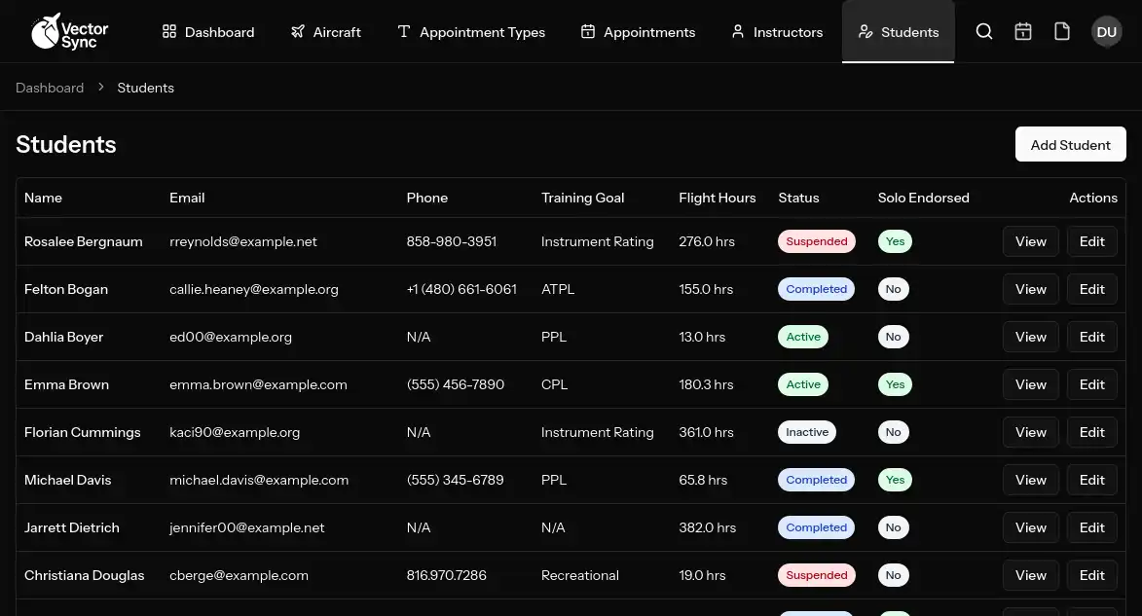
Task: View Felton Bogan's student record
Action: [1030, 288]
